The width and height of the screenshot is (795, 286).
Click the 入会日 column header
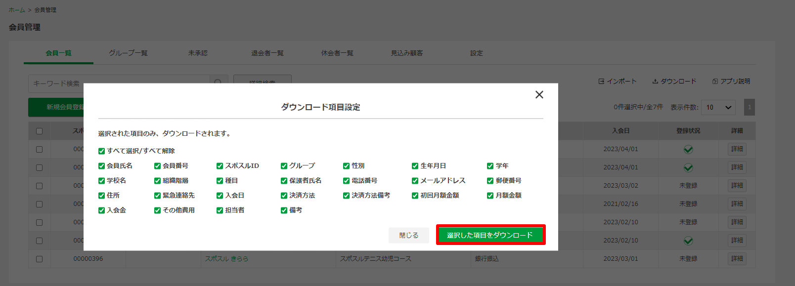(x=621, y=131)
